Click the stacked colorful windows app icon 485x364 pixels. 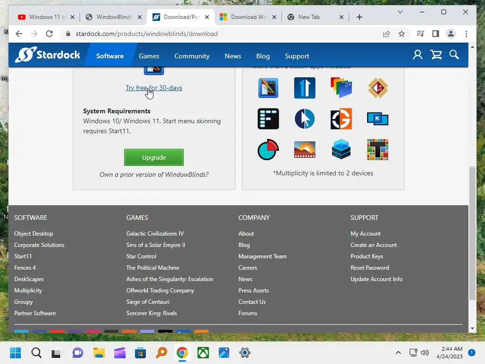[341, 88]
